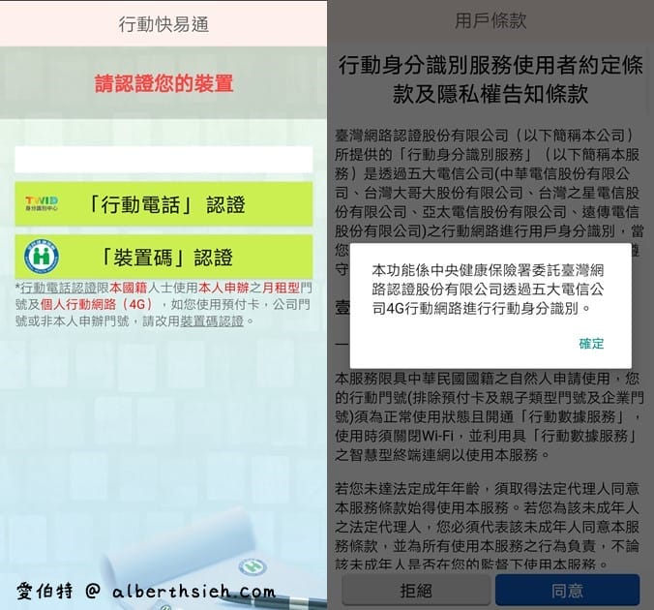Screen dimensions: 654x610
Task: Click the red 請認證您的裝置 heading
Action: tap(163, 83)
